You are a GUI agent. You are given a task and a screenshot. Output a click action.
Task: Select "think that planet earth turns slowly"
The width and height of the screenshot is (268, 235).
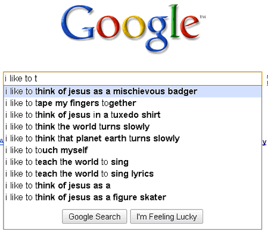[x=132, y=139]
